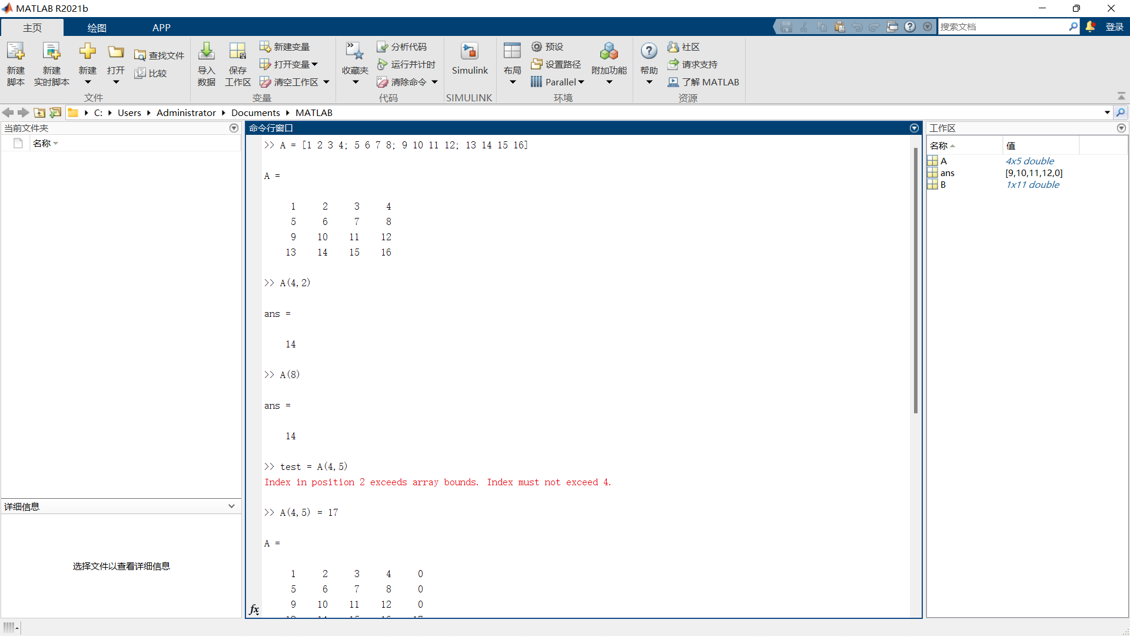
Task: Open the address bar path dropdown
Action: click(x=1107, y=112)
